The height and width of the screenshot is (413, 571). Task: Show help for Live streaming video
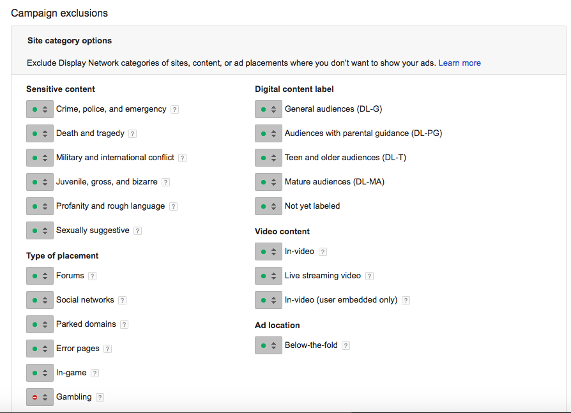click(369, 276)
